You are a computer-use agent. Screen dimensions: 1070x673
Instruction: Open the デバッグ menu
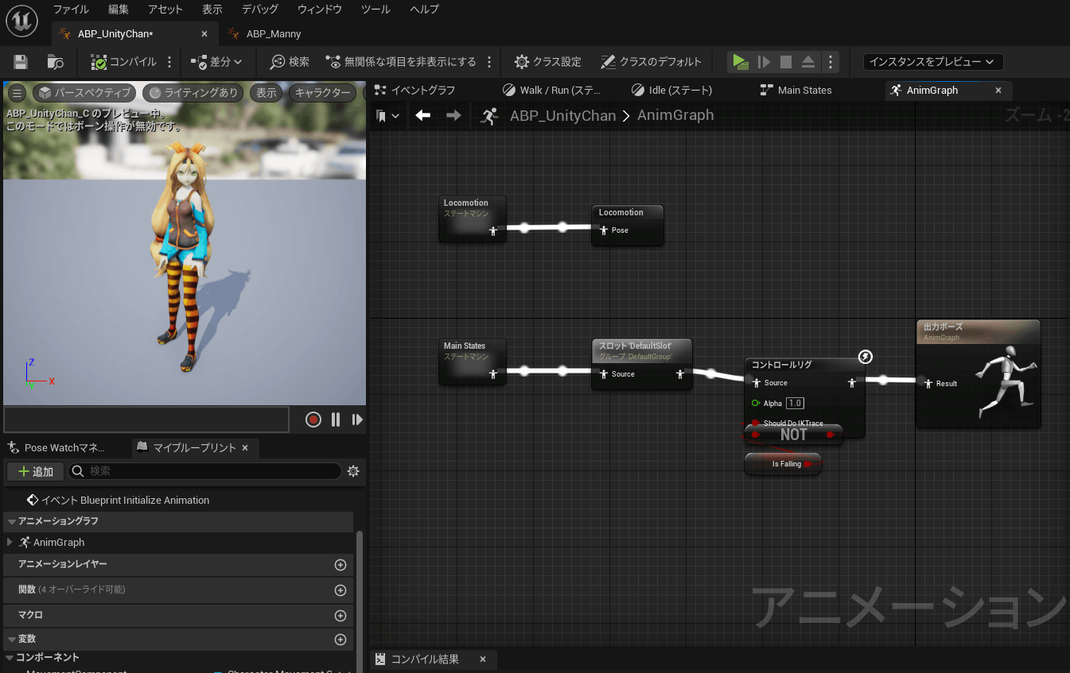coord(259,10)
